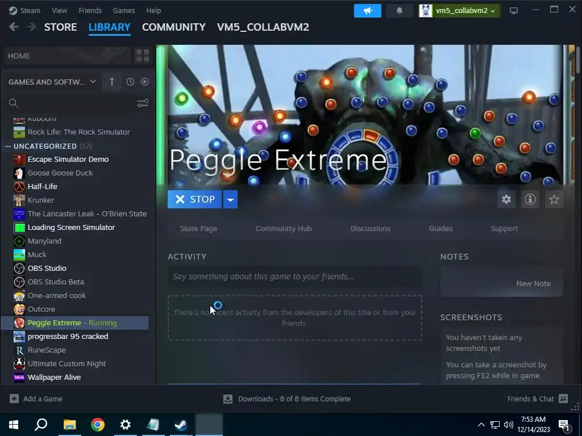Expand the Games and Software filter dropdown

pos(93,82)
